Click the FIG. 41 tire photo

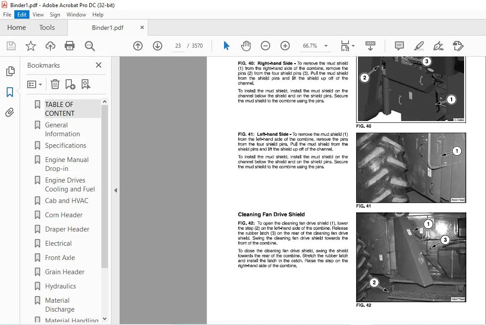tap(411, 168)
